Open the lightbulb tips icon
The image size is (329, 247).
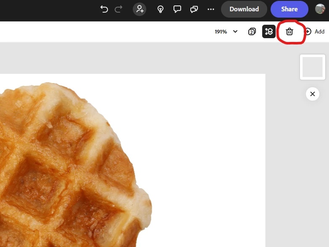pyautogui.click(x=161, y=9)
